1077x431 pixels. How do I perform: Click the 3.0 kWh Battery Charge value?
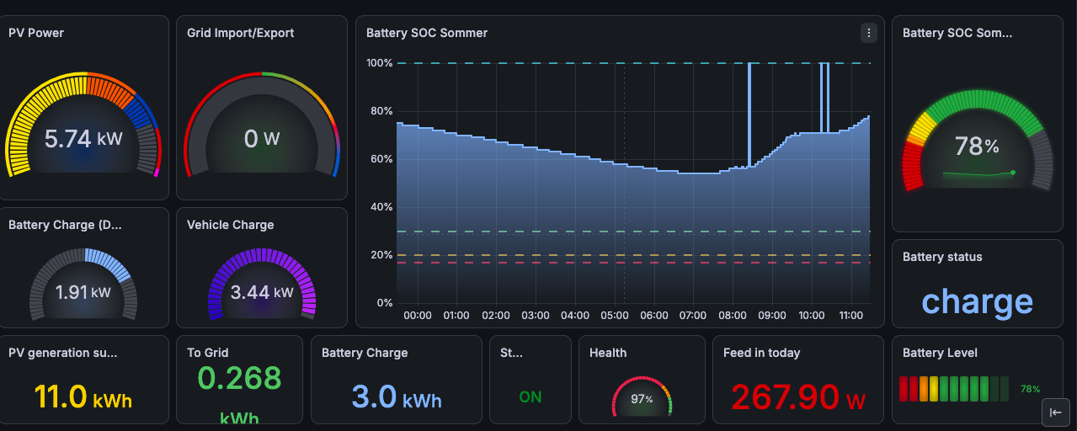coord(396,397)
